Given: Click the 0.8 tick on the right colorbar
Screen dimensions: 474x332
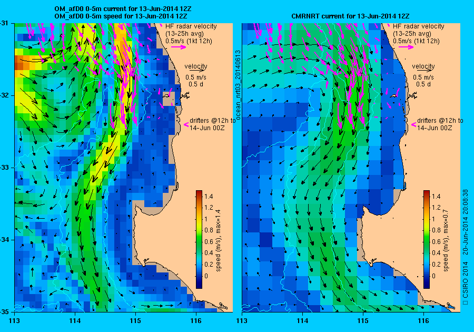Looking at the screenshot, I should [x=436, y=230].
